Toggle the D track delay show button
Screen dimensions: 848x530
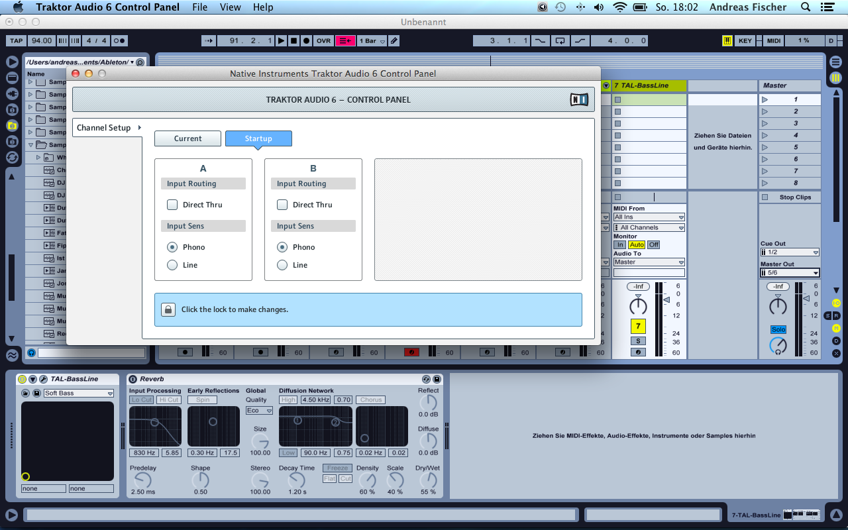(x=836, y=341)
